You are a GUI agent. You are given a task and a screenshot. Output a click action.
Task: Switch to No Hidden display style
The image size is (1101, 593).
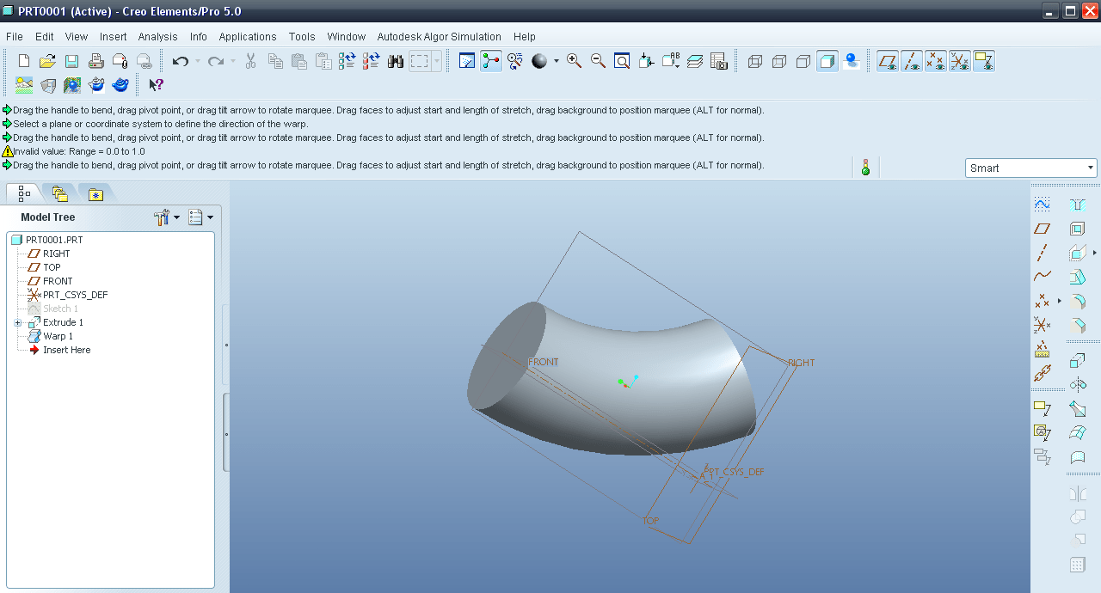pyautogui.click(x=803, y=61)
